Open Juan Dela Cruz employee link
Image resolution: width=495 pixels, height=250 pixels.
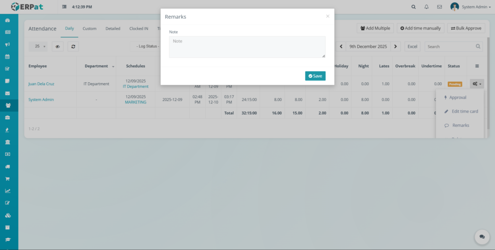point(42,84)
